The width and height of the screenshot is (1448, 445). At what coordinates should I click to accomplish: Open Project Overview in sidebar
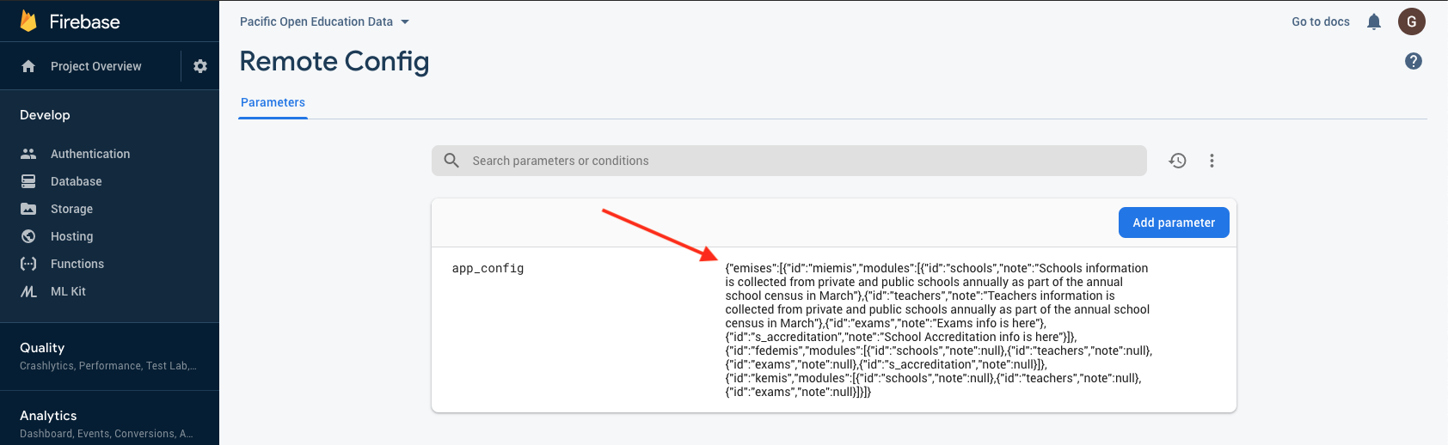(x=95, y=66)
